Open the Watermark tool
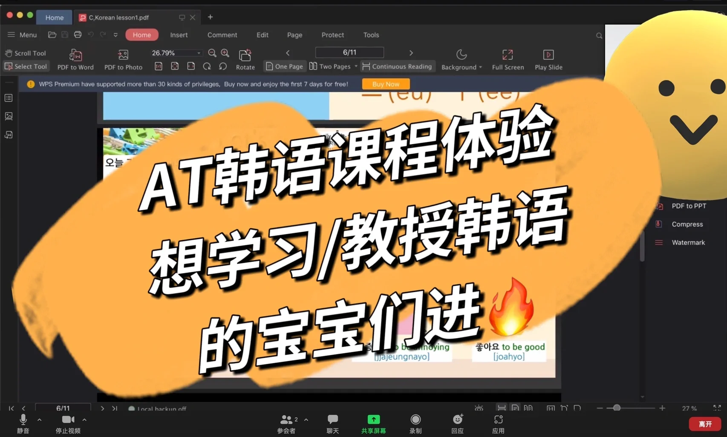 point(688,242)
